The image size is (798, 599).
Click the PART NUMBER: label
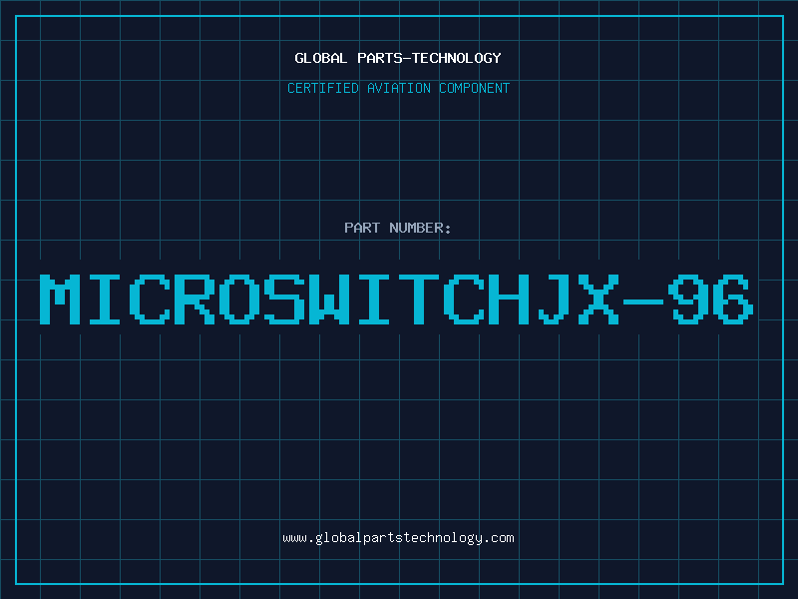(398, 228)
